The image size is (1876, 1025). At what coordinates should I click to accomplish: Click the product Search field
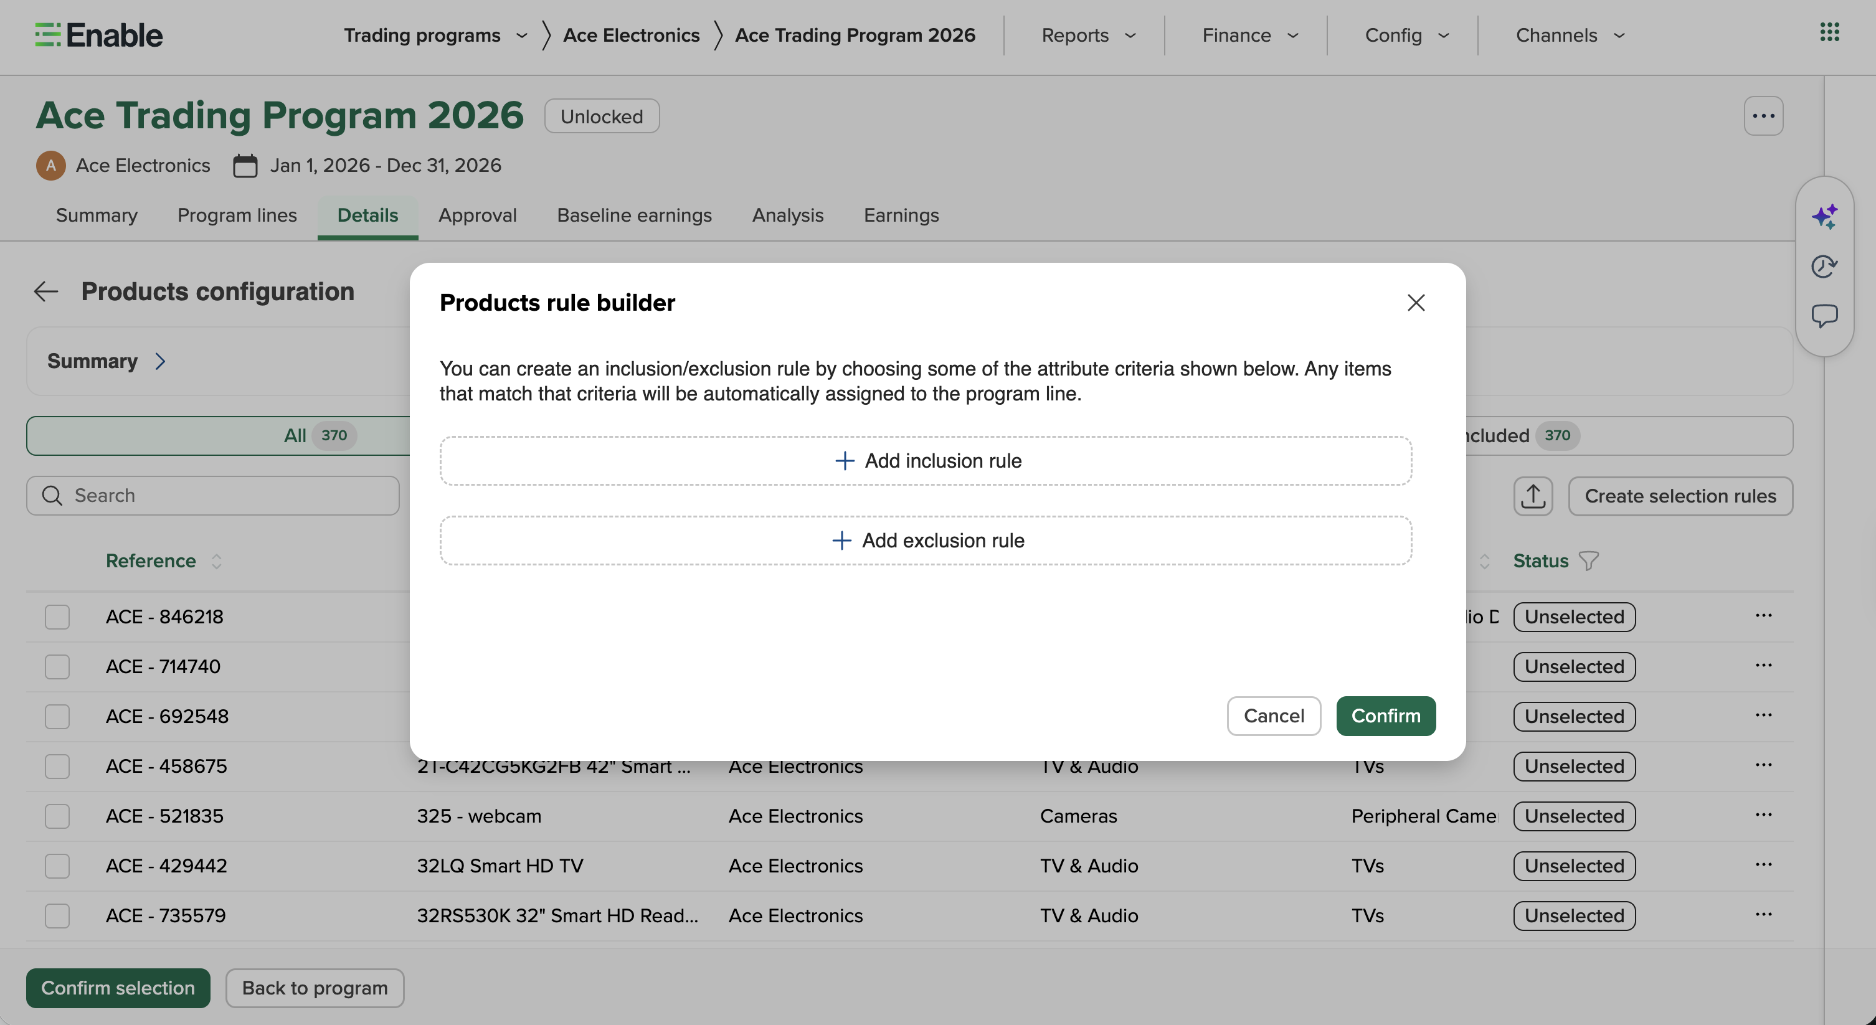pos(212,496)
